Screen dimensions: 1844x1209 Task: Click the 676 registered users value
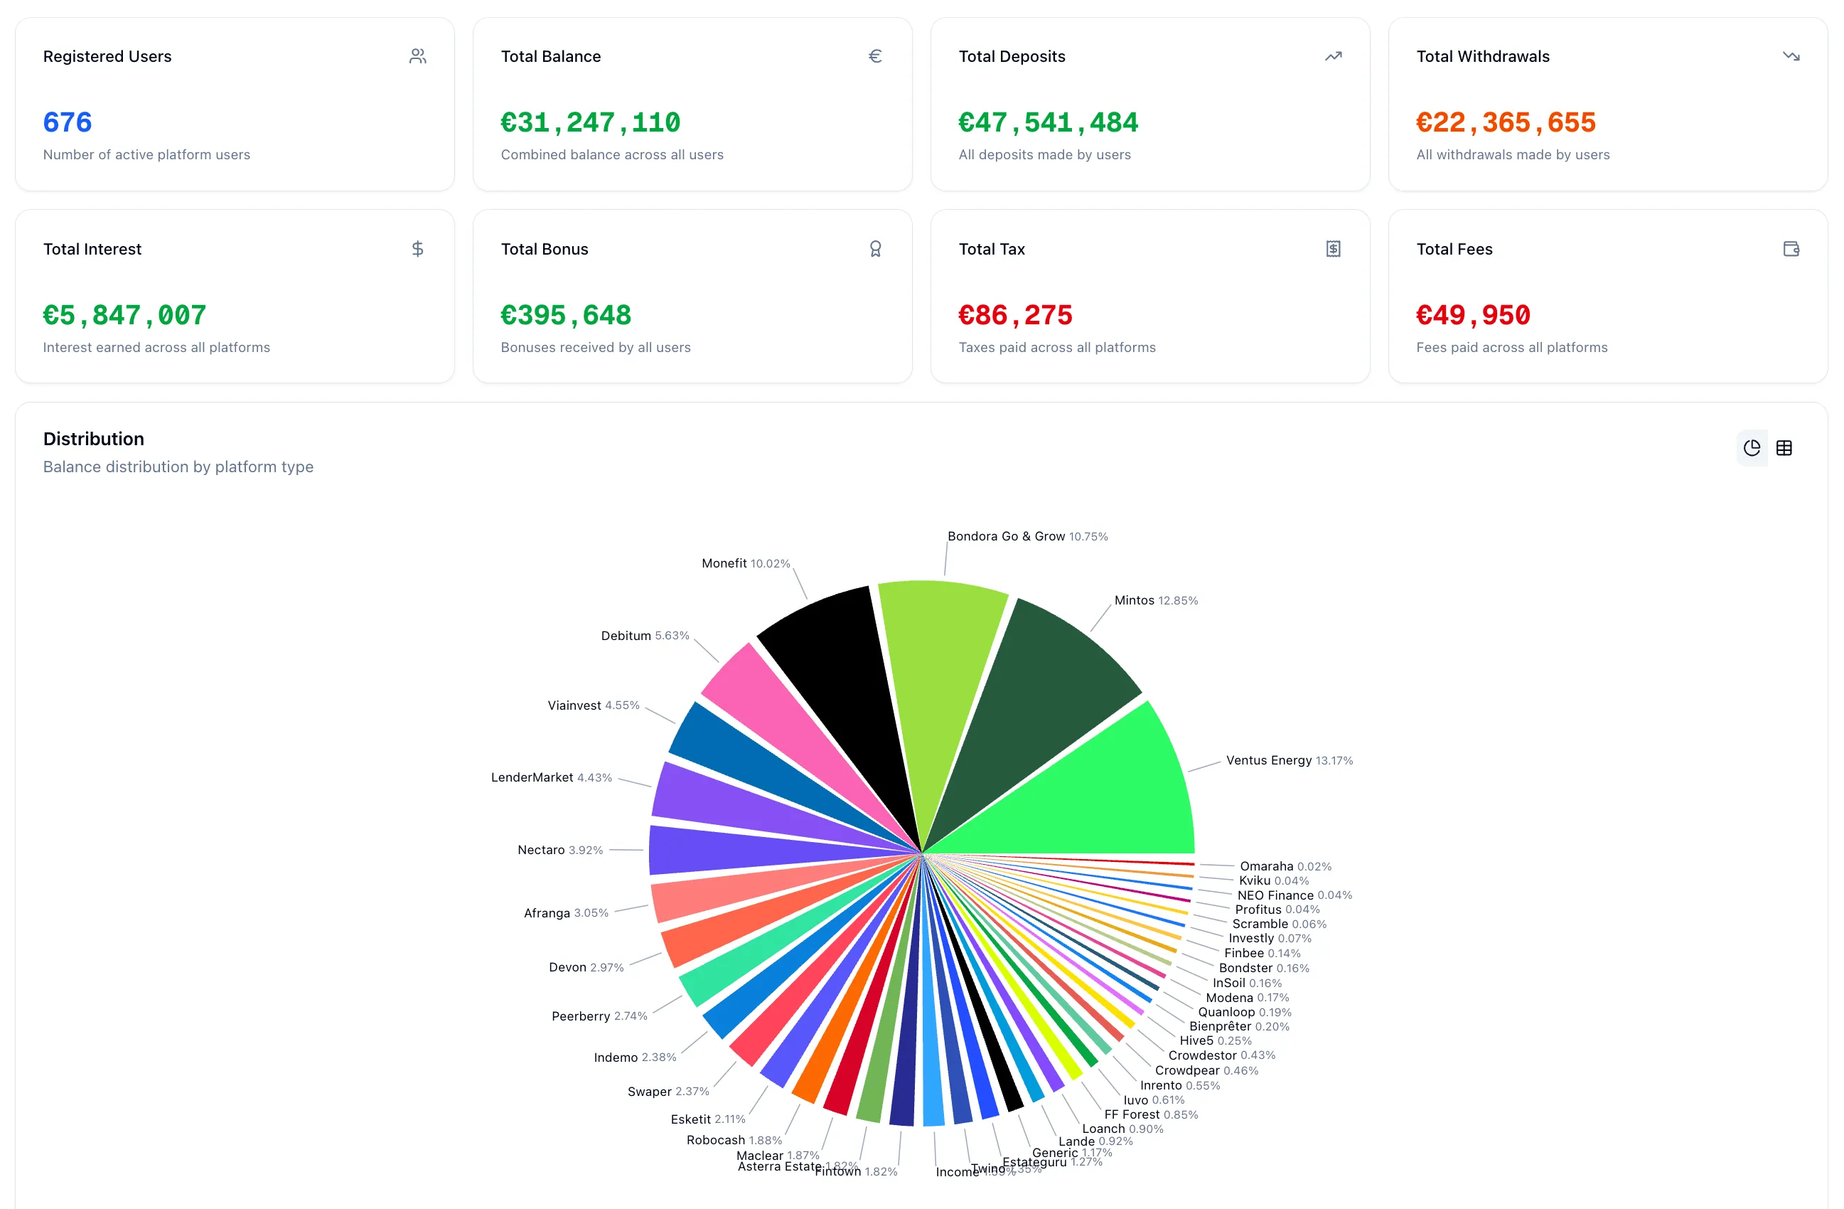pyautogui.click(x=68, y=122)
